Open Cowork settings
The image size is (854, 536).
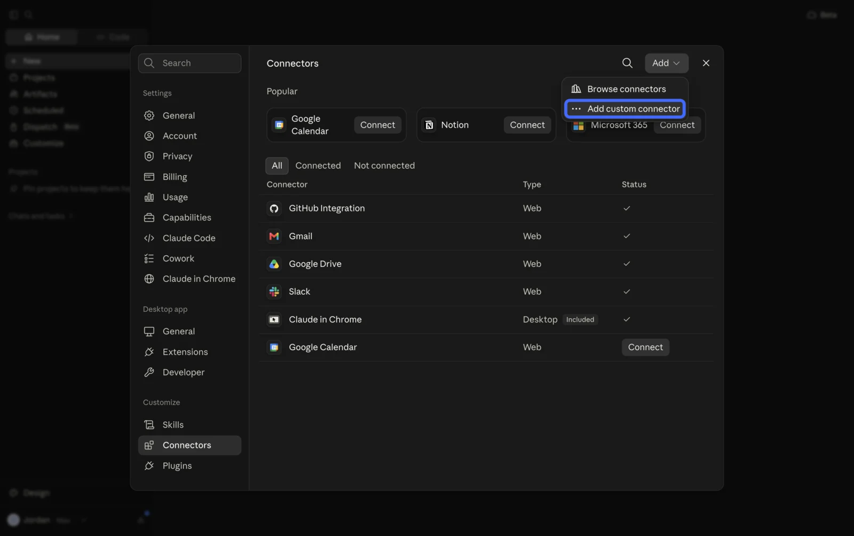tap(189, 258)
